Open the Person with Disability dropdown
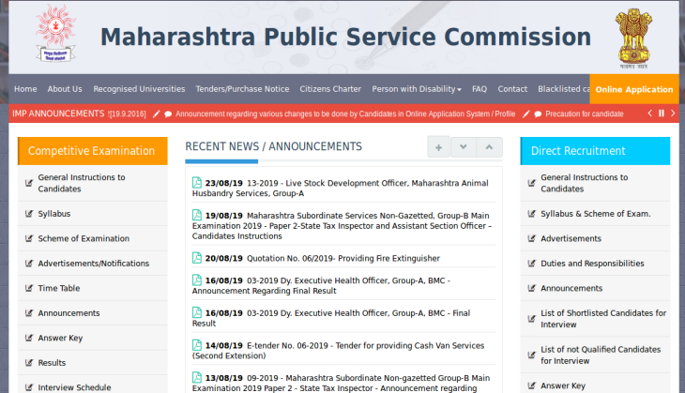Image resolution: width=685 pixels, height=393 pixels. point(417,89)
